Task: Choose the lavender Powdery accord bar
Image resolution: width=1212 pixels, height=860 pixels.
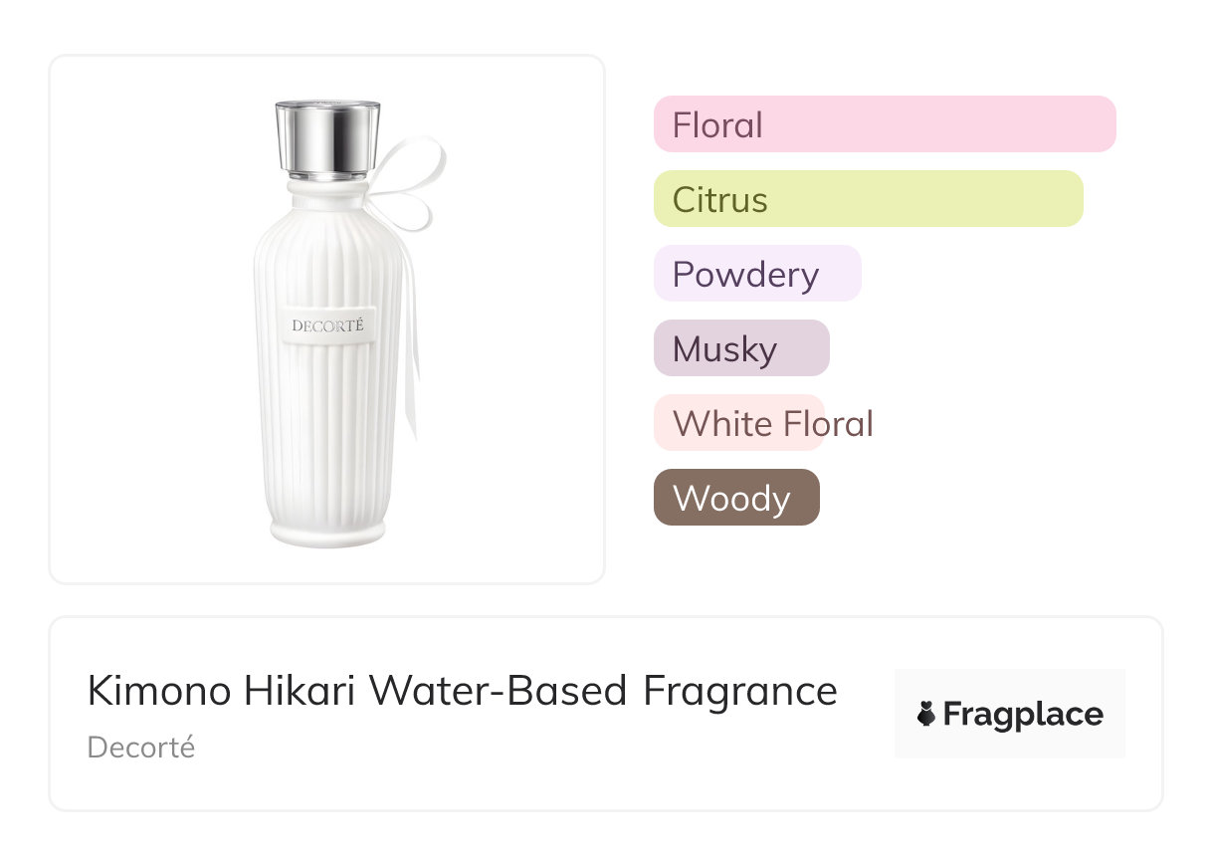Action: point(756,274)
